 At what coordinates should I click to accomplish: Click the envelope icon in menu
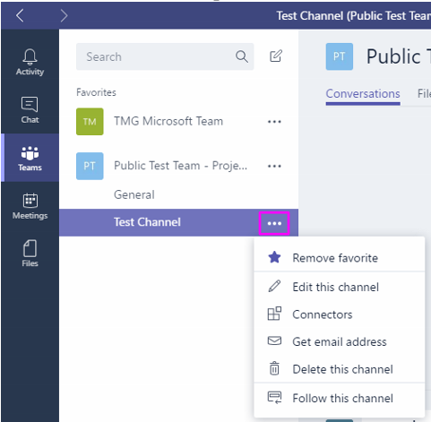(274, 340)
